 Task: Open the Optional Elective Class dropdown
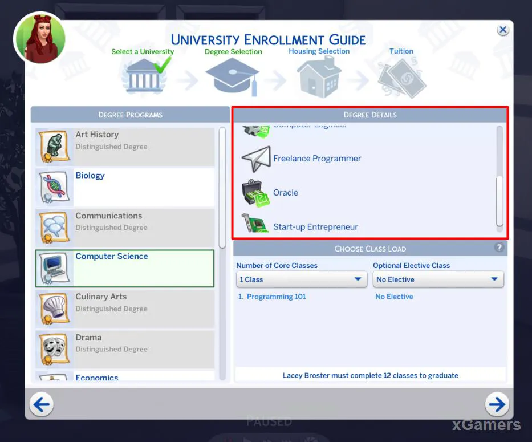tap(438, 279)
